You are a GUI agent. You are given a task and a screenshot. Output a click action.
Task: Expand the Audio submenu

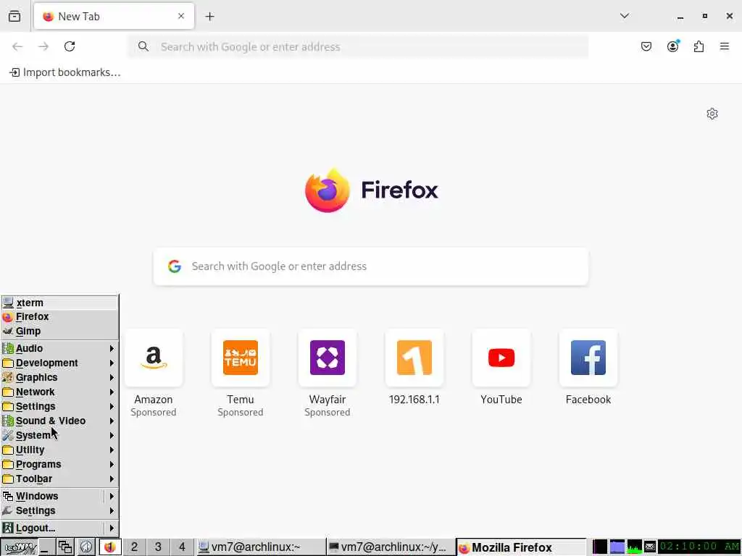[59, 348]
